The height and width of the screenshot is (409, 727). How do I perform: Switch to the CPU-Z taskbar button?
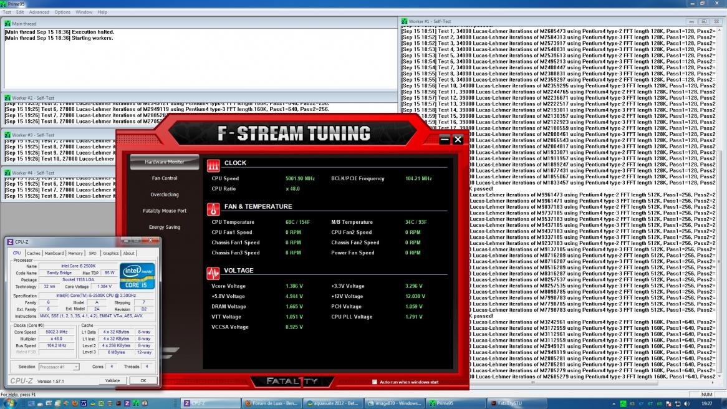(210, 403)
